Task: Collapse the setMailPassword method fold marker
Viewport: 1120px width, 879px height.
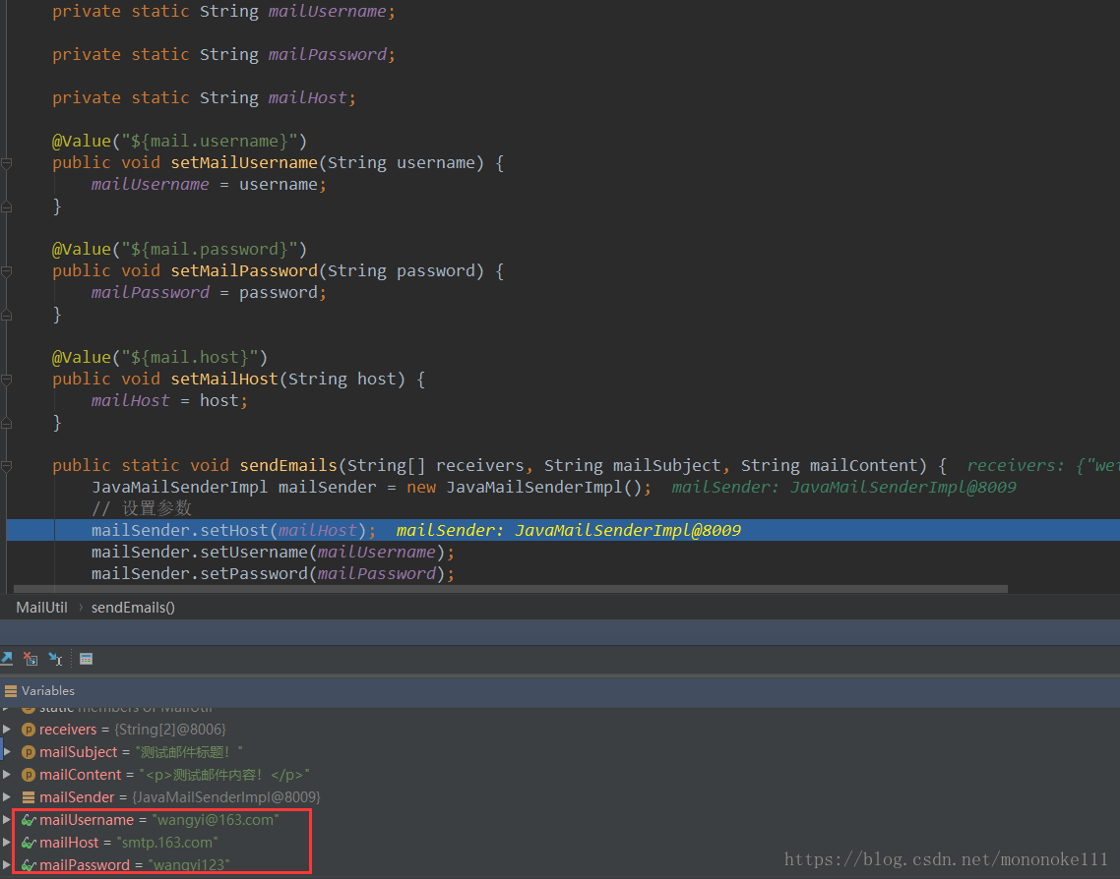Action: [x=6, y=271]
